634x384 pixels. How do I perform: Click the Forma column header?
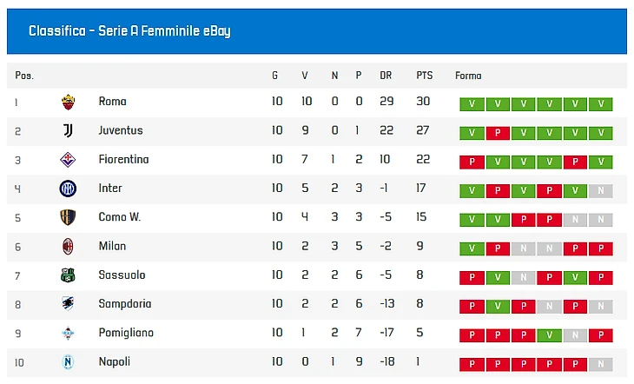click(468, 76)
